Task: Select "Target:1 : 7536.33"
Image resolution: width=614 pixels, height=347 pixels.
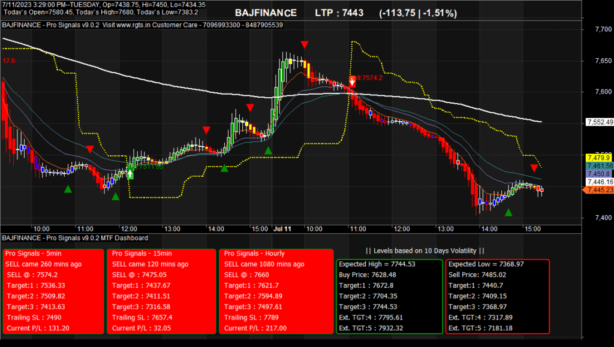Action: 35,286
